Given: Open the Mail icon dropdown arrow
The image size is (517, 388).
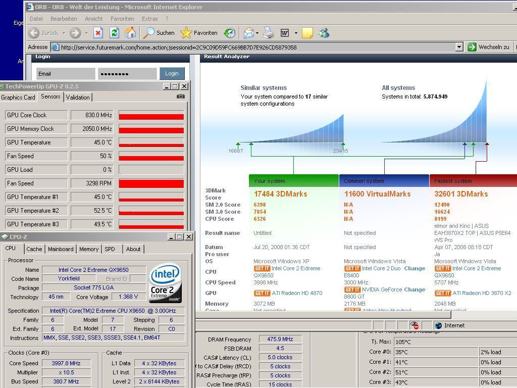Looking at the screenshot, I should pos(257,33).
